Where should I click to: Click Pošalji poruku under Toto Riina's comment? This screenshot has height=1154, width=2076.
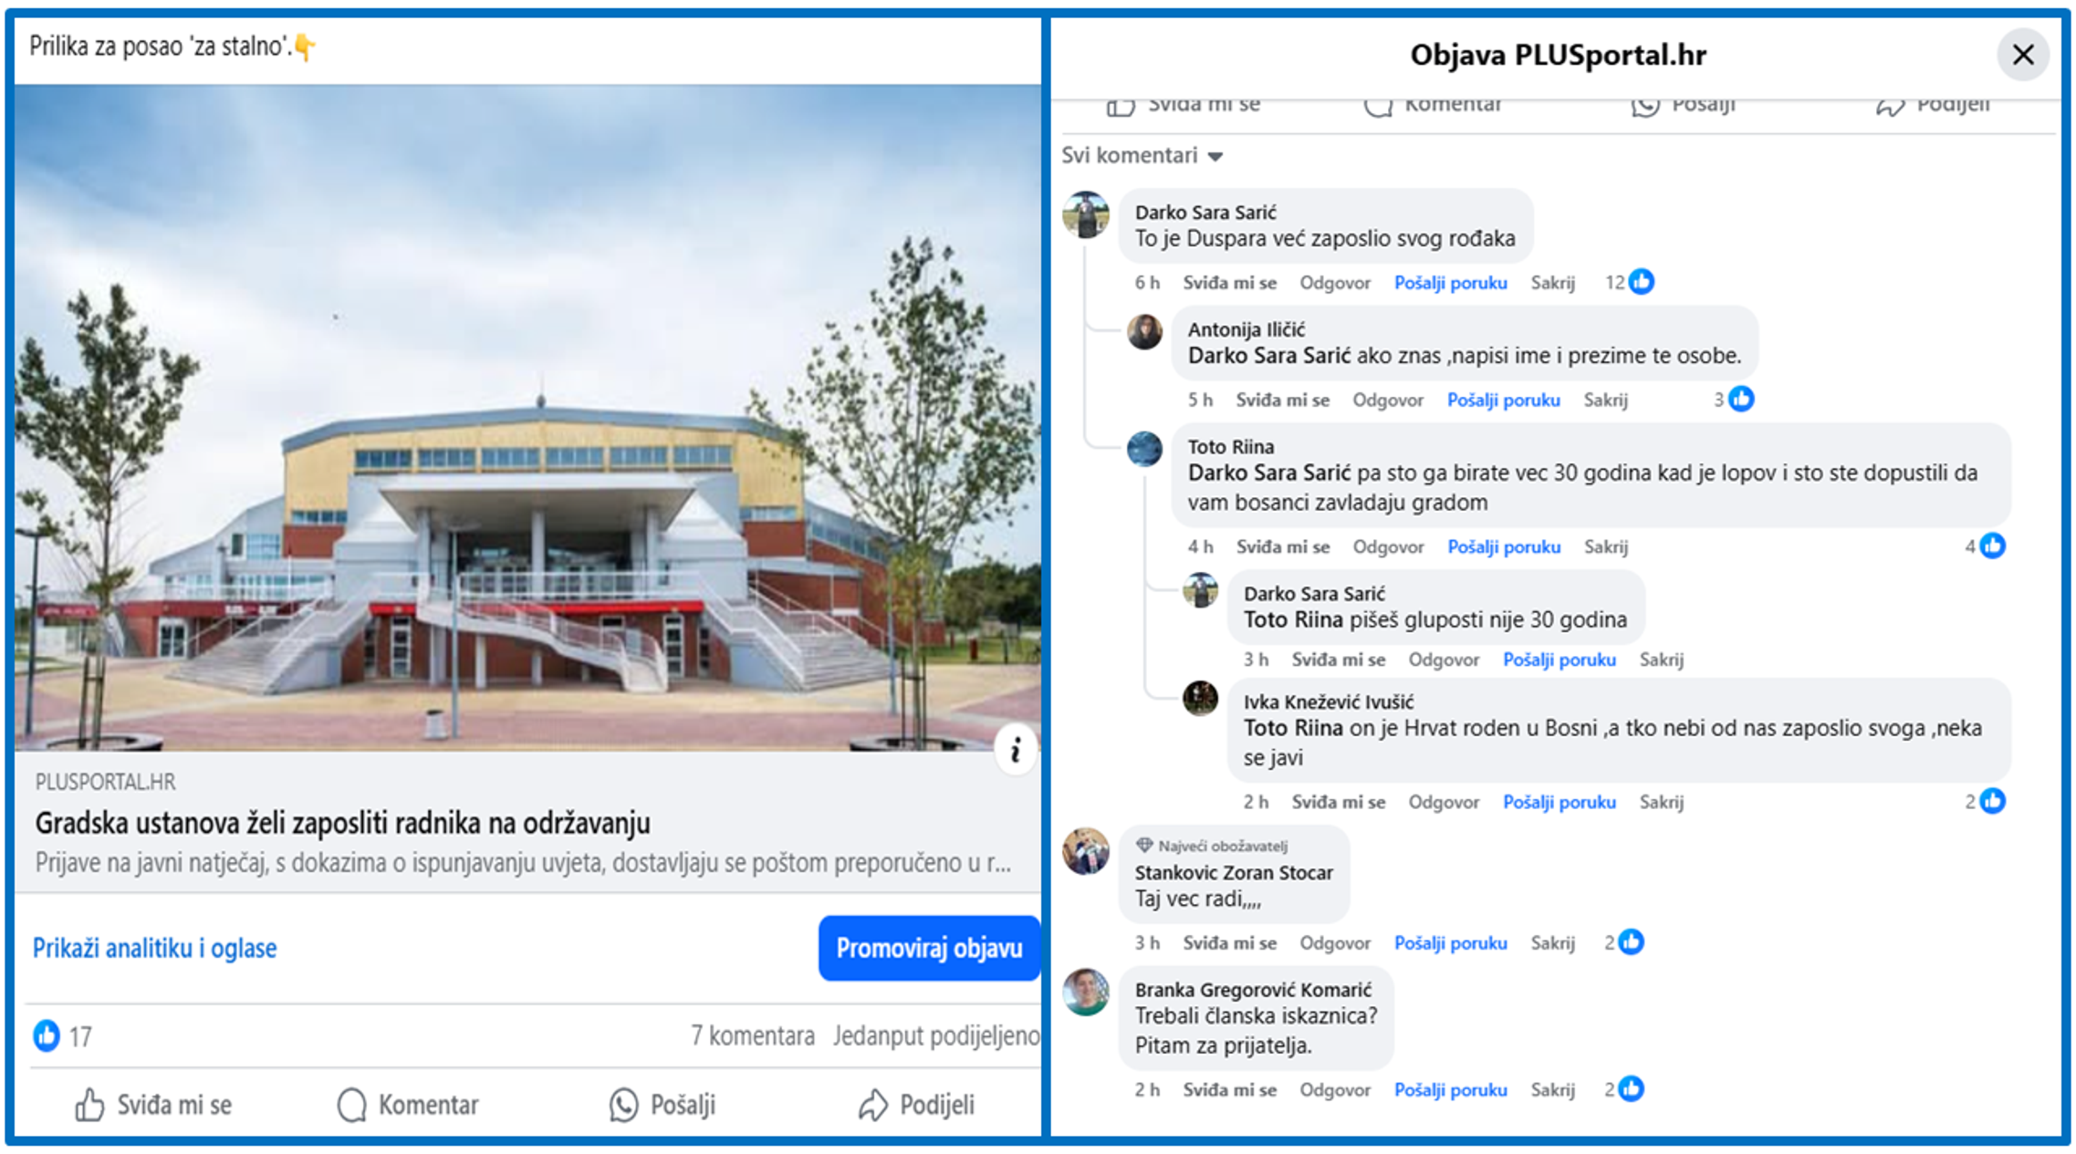tap(1504, 546)
